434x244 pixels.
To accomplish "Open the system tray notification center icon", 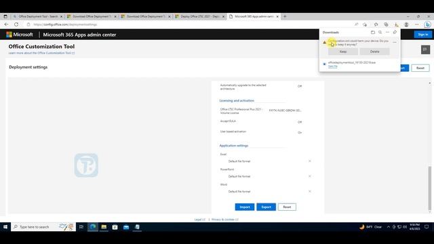I will [427, 227].
